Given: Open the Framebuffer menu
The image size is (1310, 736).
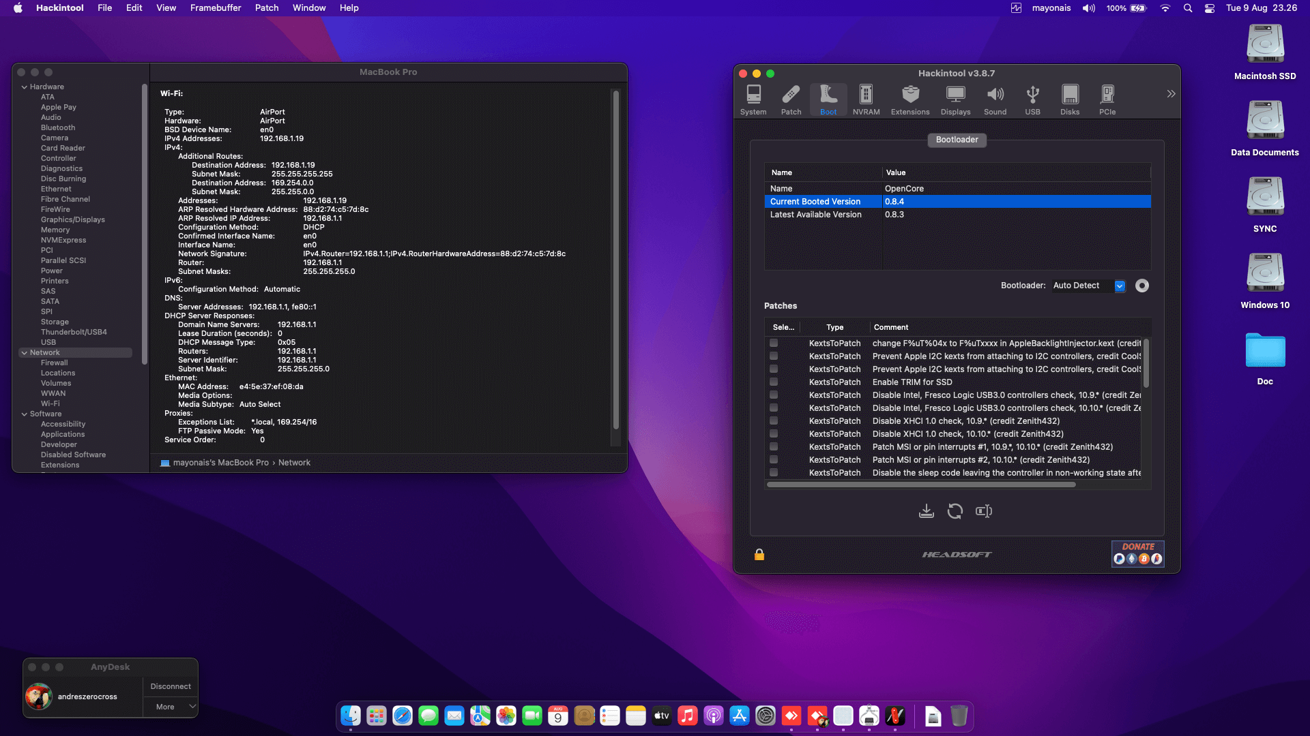Looking at the screenshot, I should 215,8.
